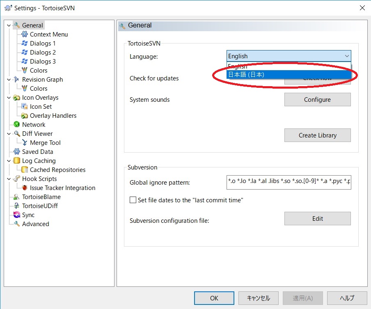Click the Sync icon

pyautogui.click(x=17, y=215)
